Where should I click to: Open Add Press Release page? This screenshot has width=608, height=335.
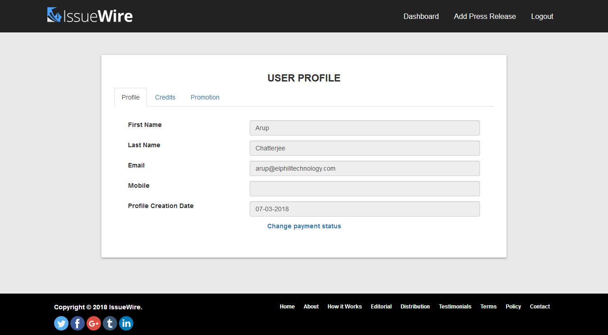pyautogui.click(x=485, y=16)
